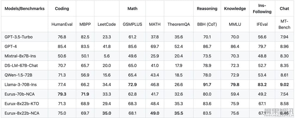Click the Eurus-70b-NCA row label
Screen dimensions: 295x118
19,94
